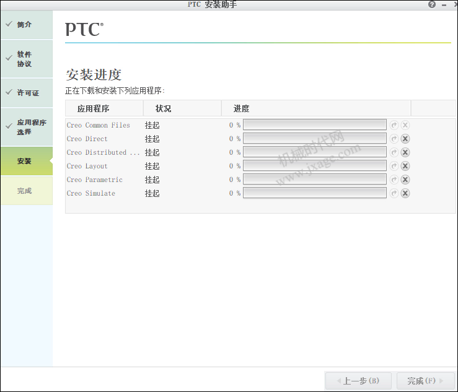
Task: Click the 安装进度 heading
Action: 94,75
